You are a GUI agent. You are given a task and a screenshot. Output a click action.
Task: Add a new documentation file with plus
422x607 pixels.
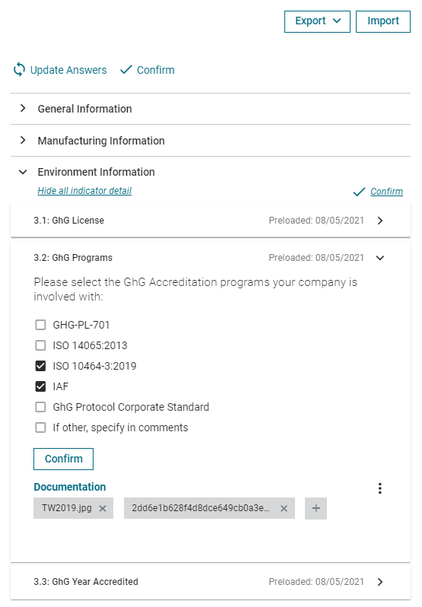point(316,508)
